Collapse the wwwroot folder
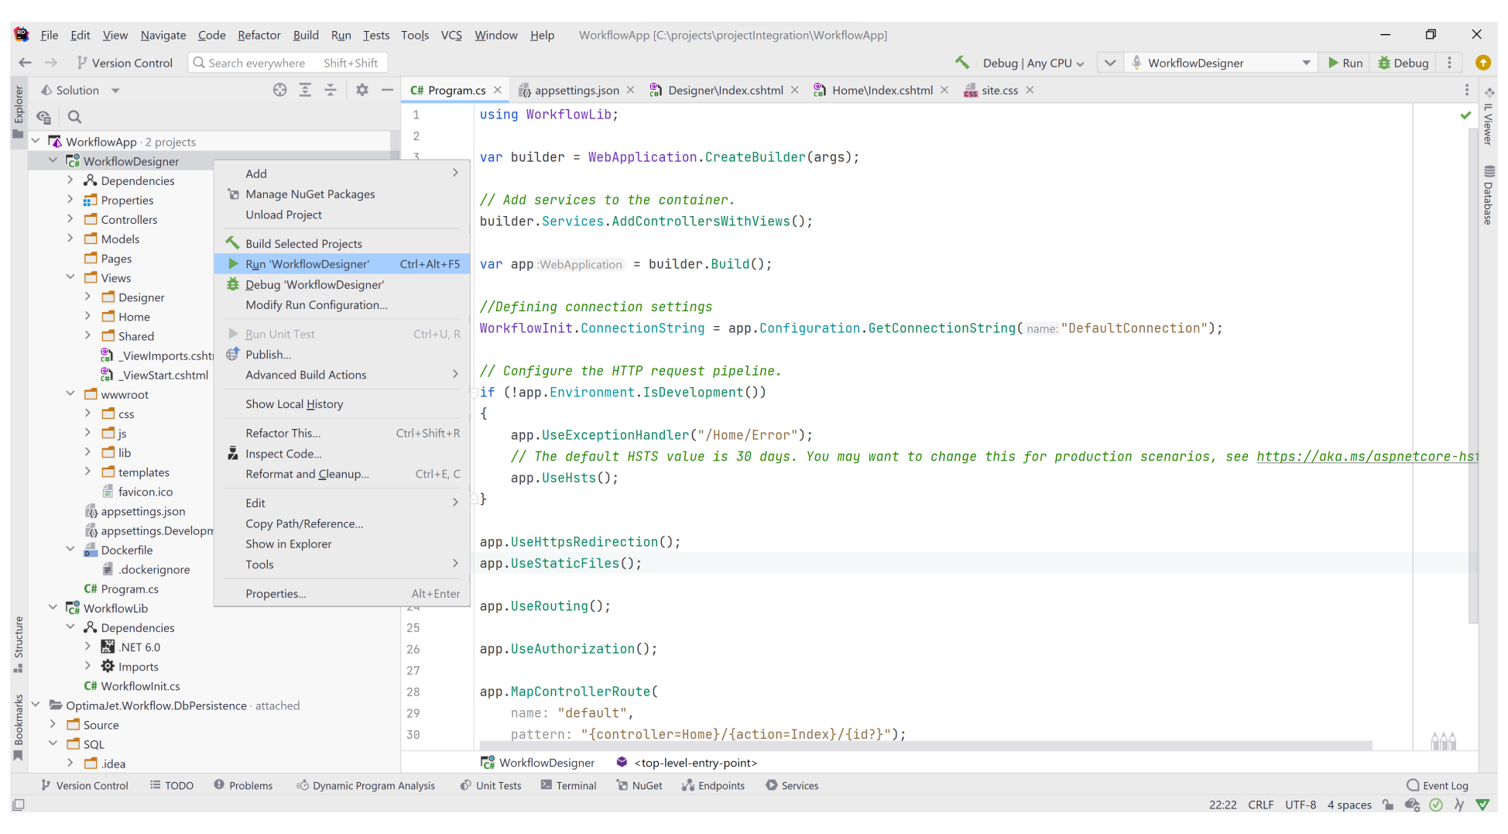The image size is (1508, 834). coord(70,394)
